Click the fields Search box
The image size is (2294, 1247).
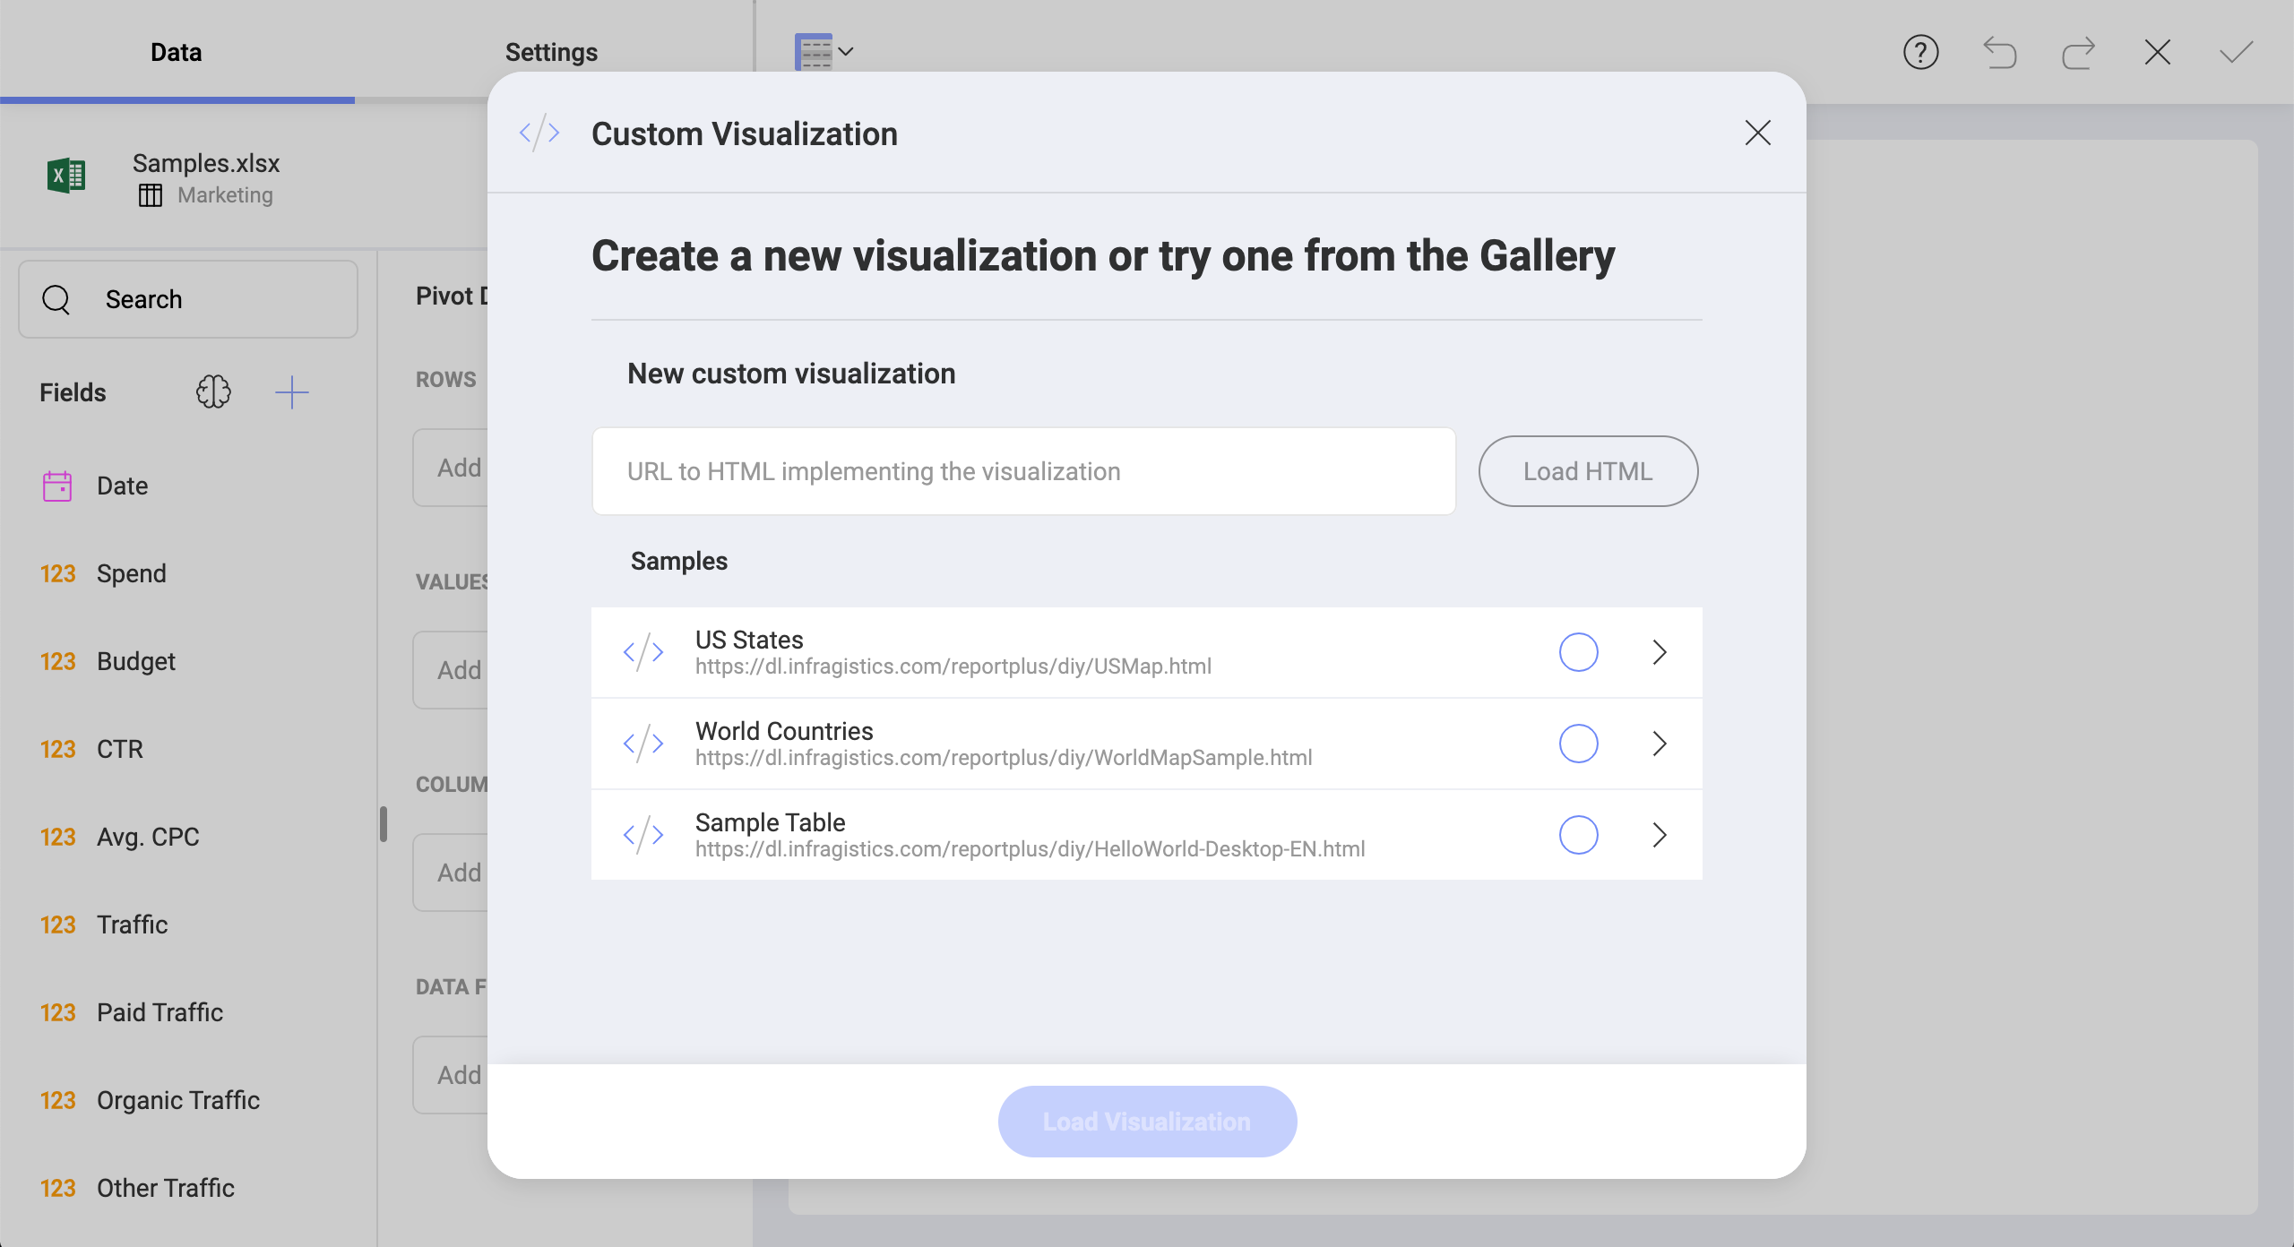[188, 299]
